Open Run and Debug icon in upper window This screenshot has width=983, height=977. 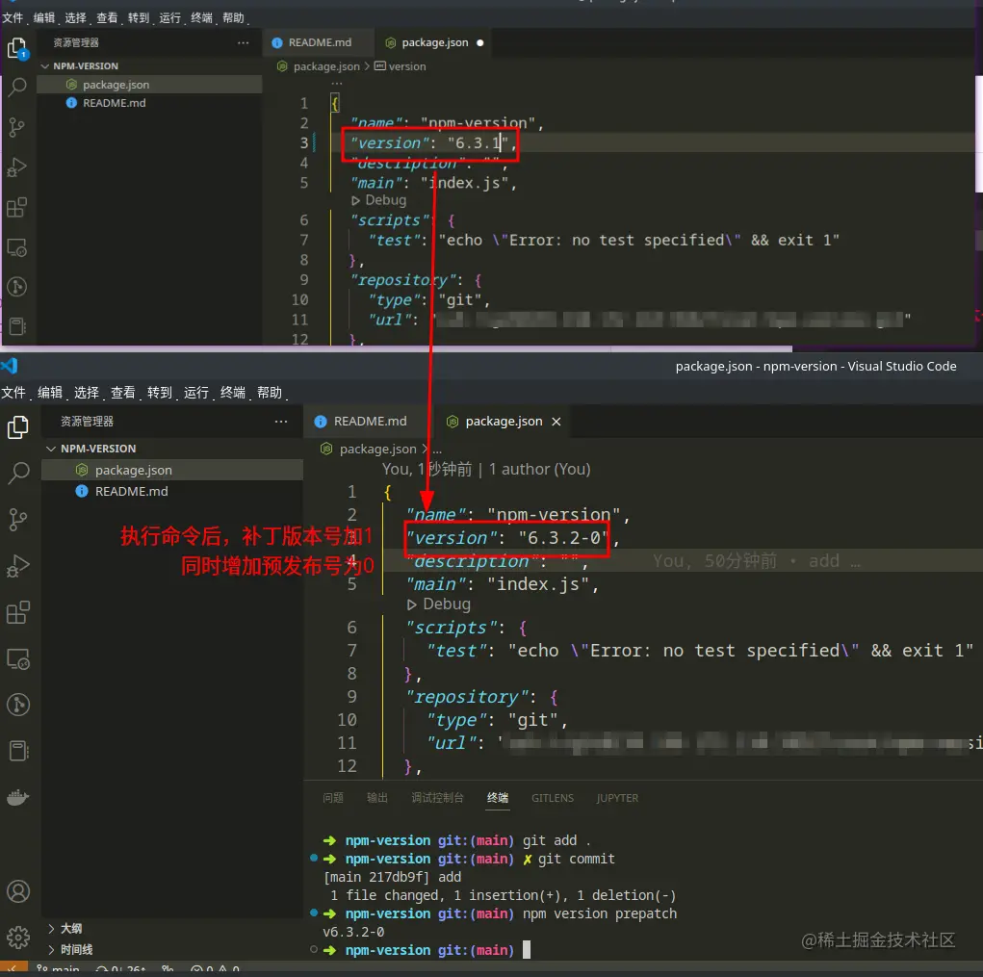17,167
